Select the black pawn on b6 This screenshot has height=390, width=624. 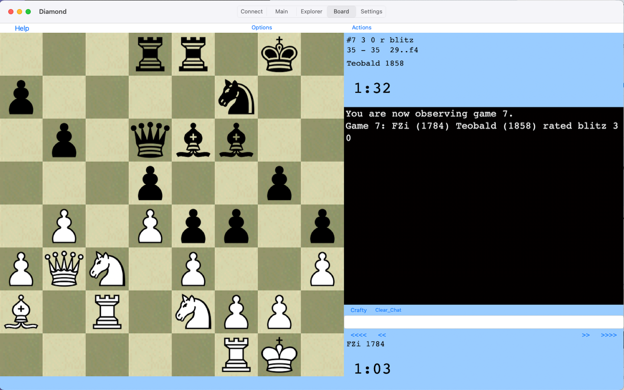(64, 140)
